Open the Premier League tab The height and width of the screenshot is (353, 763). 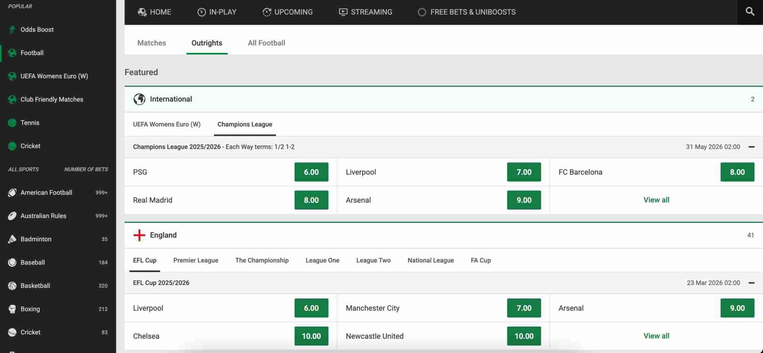[196, 260]
